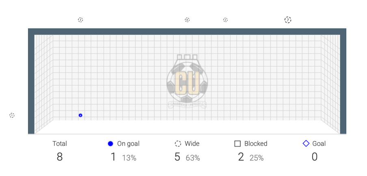
Task: Select wide shot marker 7 above the crossbar
Action: click(288, 20)
